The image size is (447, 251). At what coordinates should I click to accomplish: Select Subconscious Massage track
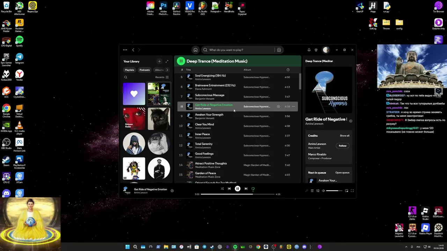(237, 97)
